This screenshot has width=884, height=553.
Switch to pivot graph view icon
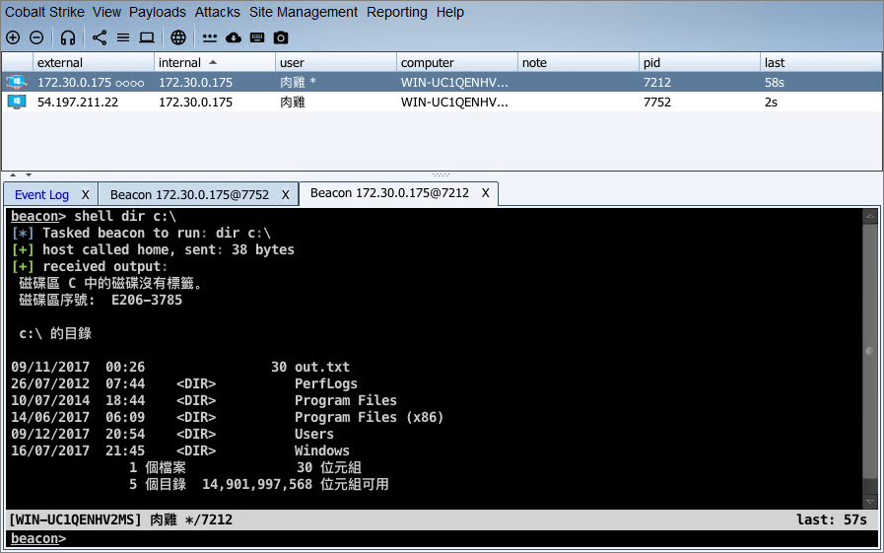(x=100, y=37)
